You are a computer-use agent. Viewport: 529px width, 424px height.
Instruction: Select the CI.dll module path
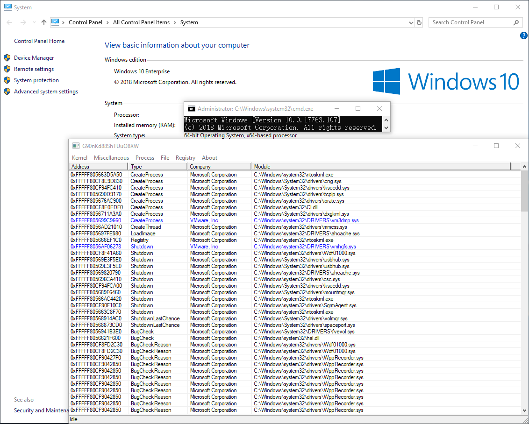point(286,207)
